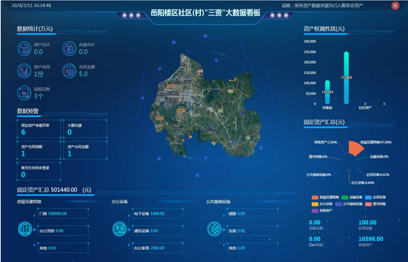Click the 资产合同 value 1份
Viewport: 408px width, 262px height.
[39, 74]
